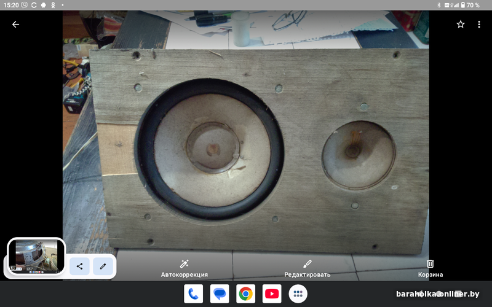Tap the Android debug notification icon
The width and height of the screenshot is (492, 307).
[44, 5]
